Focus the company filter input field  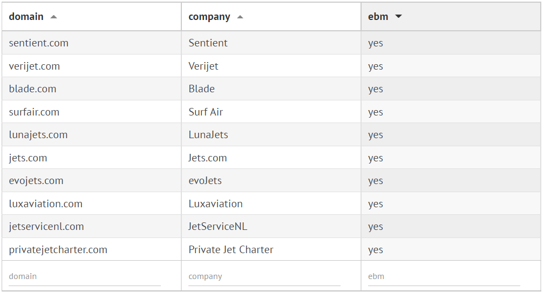pos(264,276)
